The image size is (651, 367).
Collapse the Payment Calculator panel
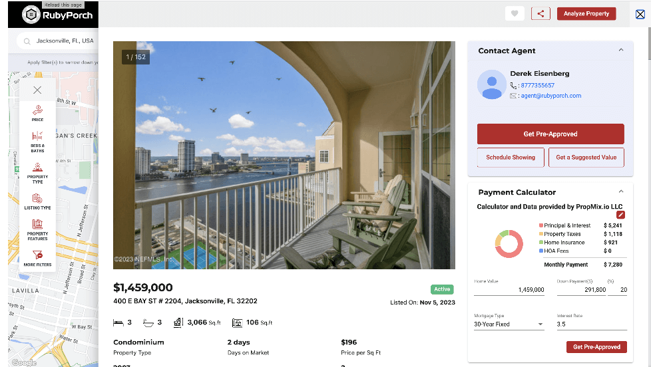point(620,191)
